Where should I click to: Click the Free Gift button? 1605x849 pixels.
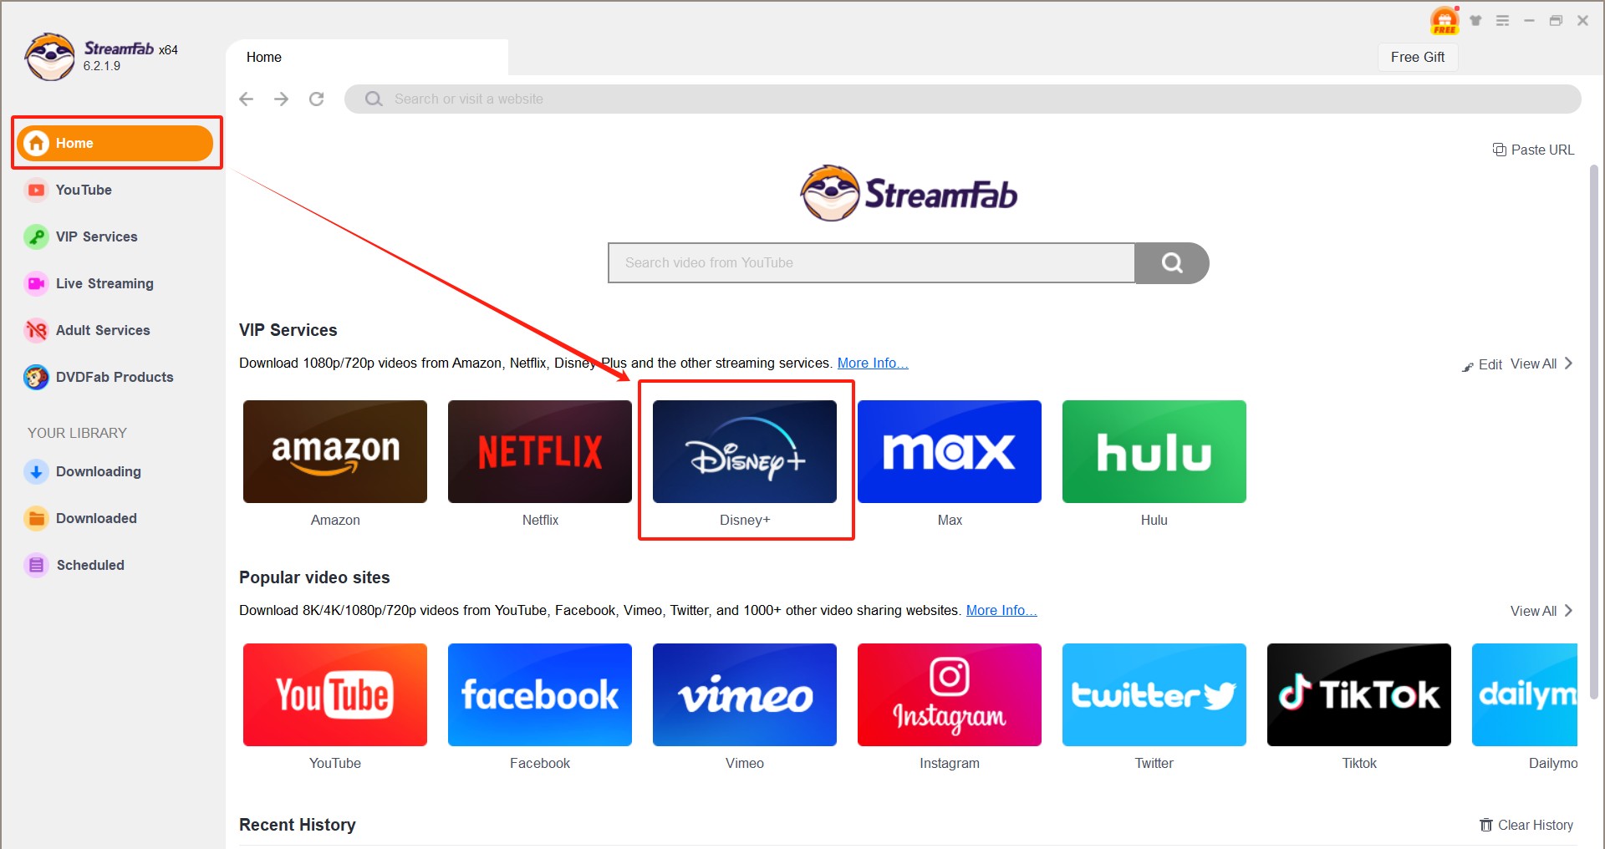point(1418,57)
